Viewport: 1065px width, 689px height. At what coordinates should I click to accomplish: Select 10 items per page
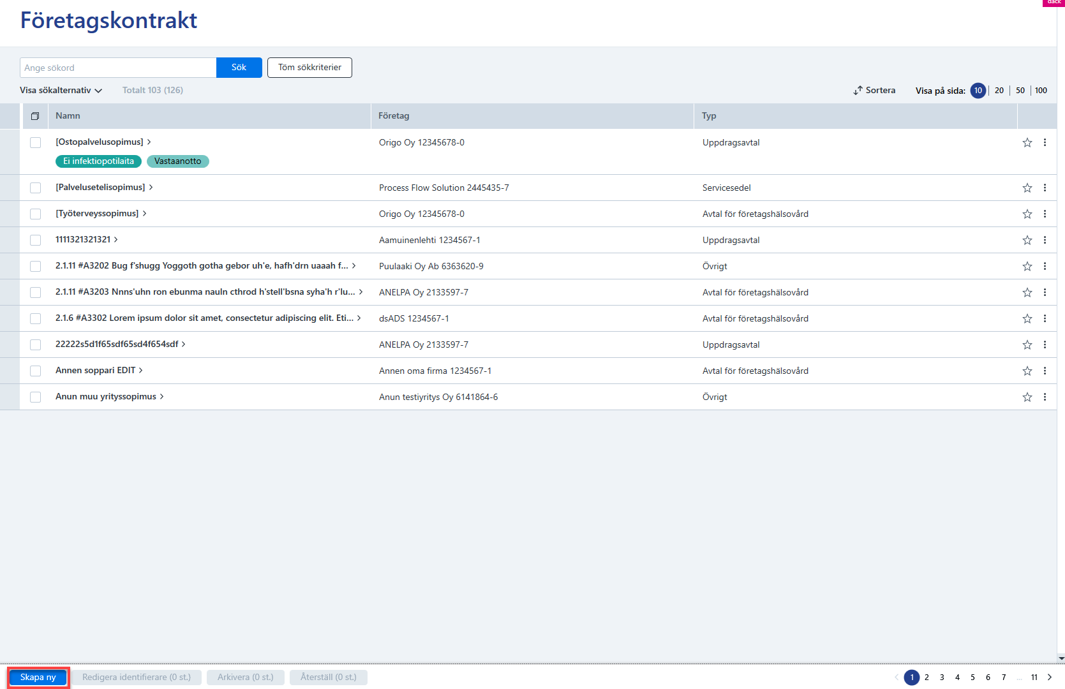[x=978, y=91]
